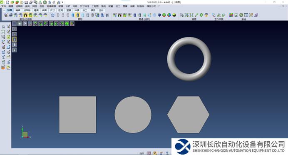
Task: Click the yellow folder icon at sidebar bottom
Action: pos(8,67)
